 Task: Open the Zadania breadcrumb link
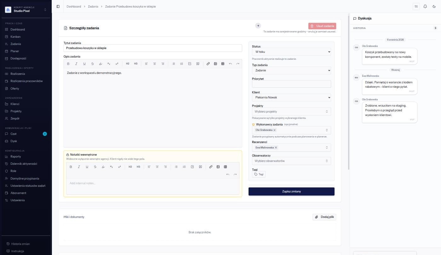93,6
